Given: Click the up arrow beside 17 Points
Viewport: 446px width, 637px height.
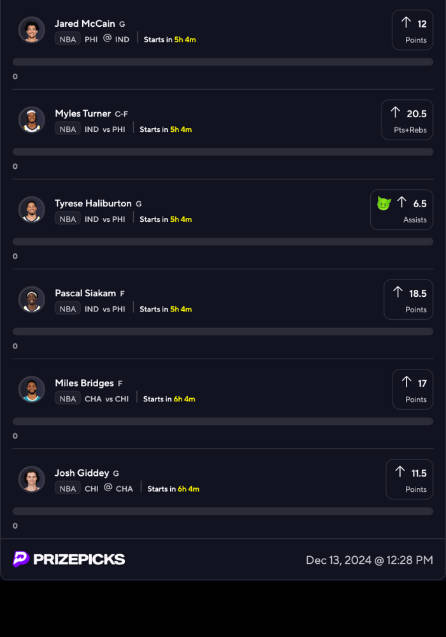Looking at the screenshot, I should (406, 382).
